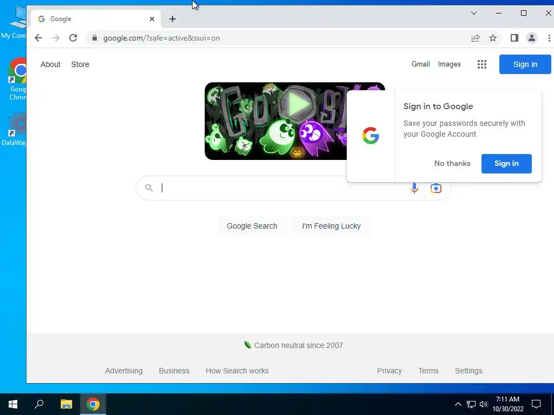
Task: Open the Privacy footer link
Action: click(390, 371)
